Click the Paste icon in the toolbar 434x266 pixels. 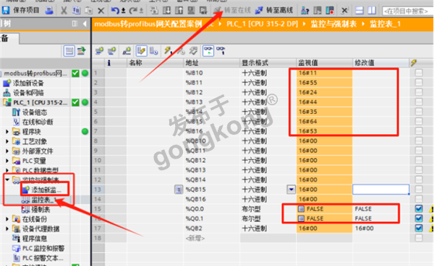coord(88,11)
